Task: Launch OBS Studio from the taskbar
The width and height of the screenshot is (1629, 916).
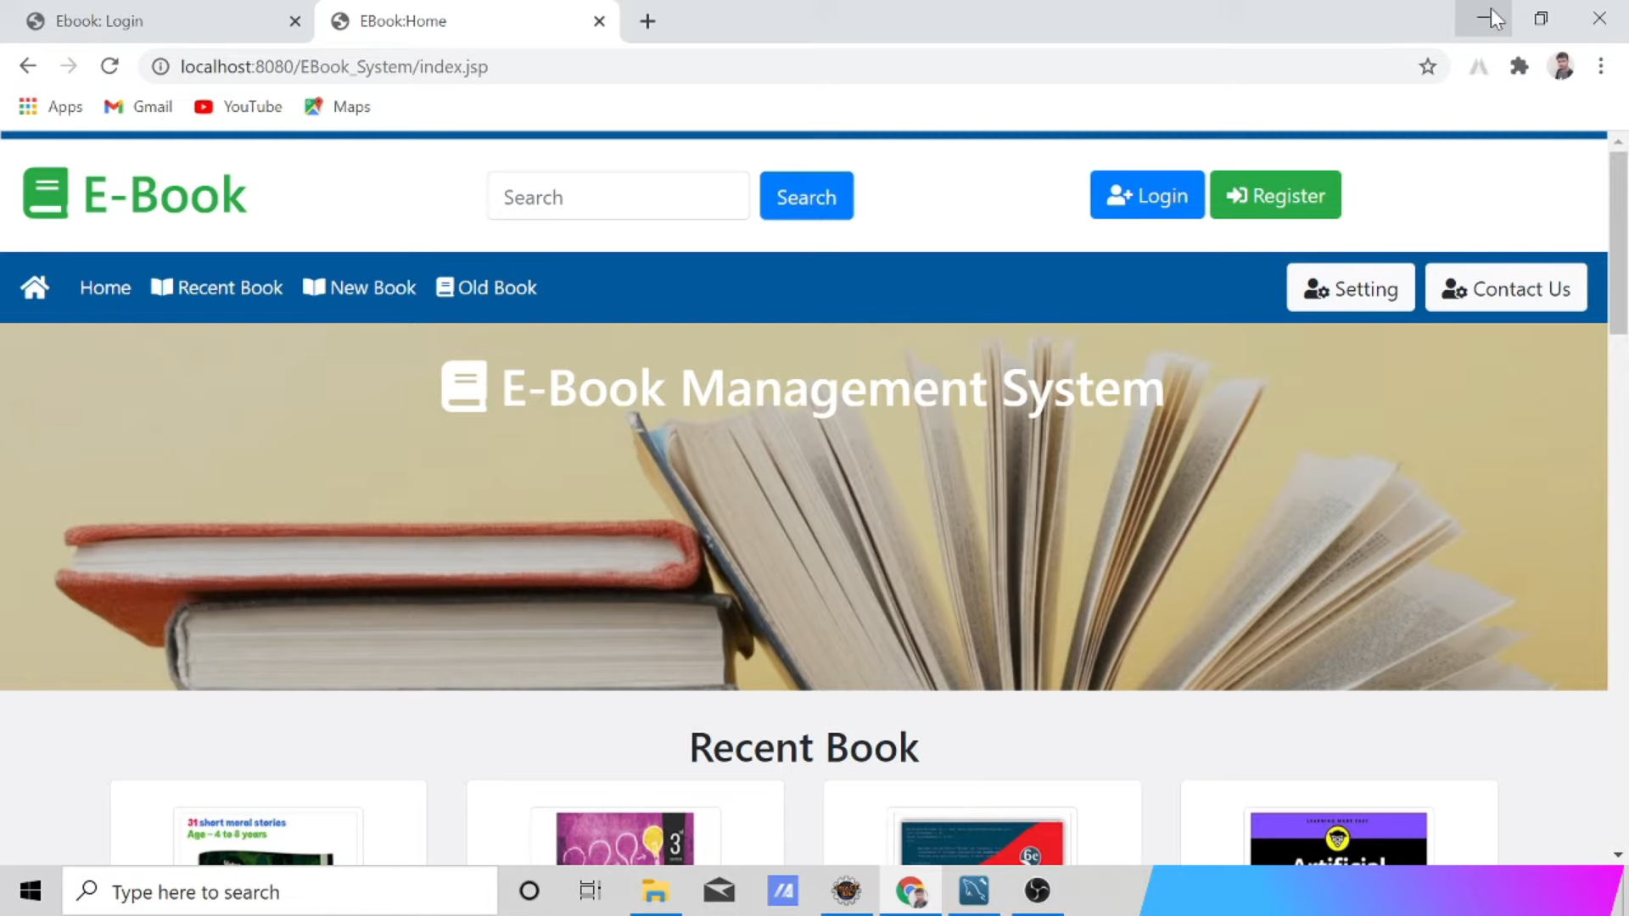Action: point(1037,891)
